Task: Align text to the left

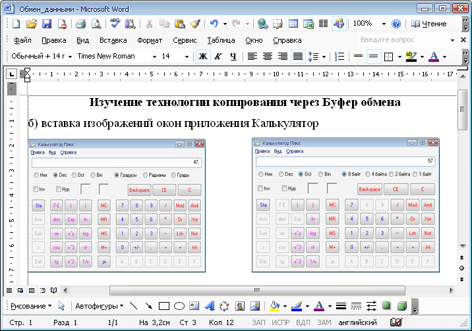Action: (252, 56)
